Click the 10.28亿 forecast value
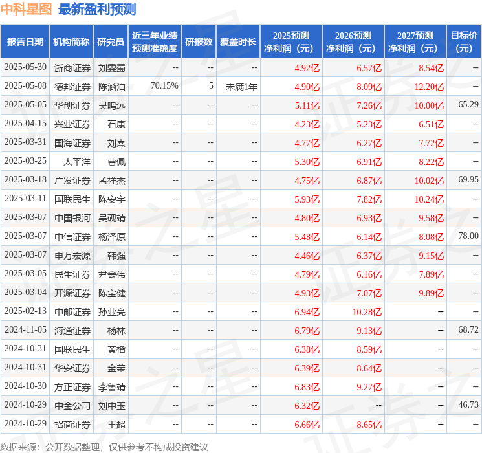Screen dimensions: 482x453 367,312
